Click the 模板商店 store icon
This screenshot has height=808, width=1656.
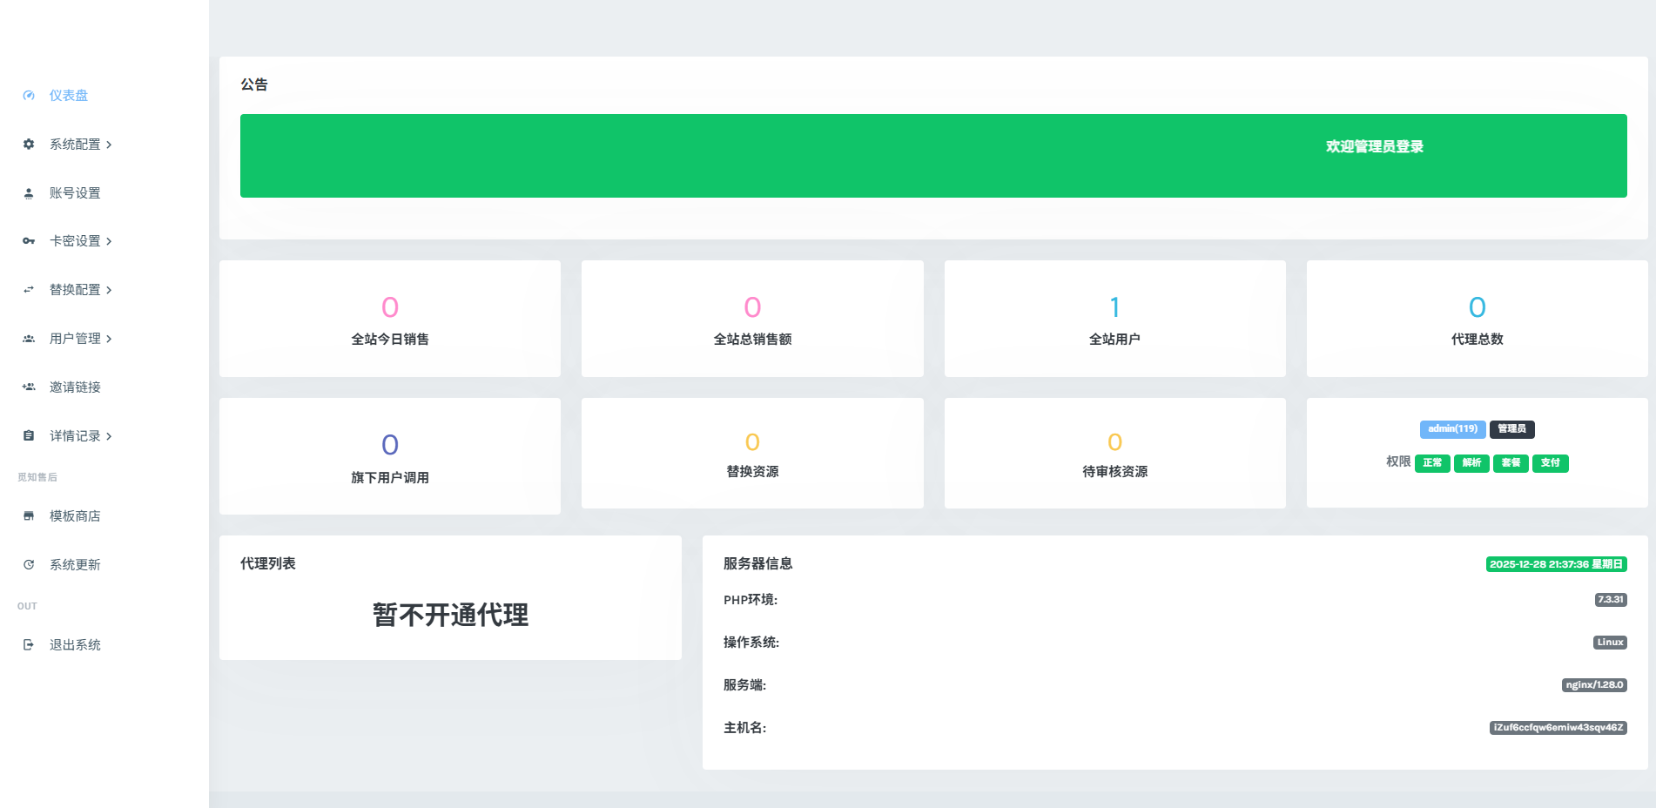(x=29, y=515)
